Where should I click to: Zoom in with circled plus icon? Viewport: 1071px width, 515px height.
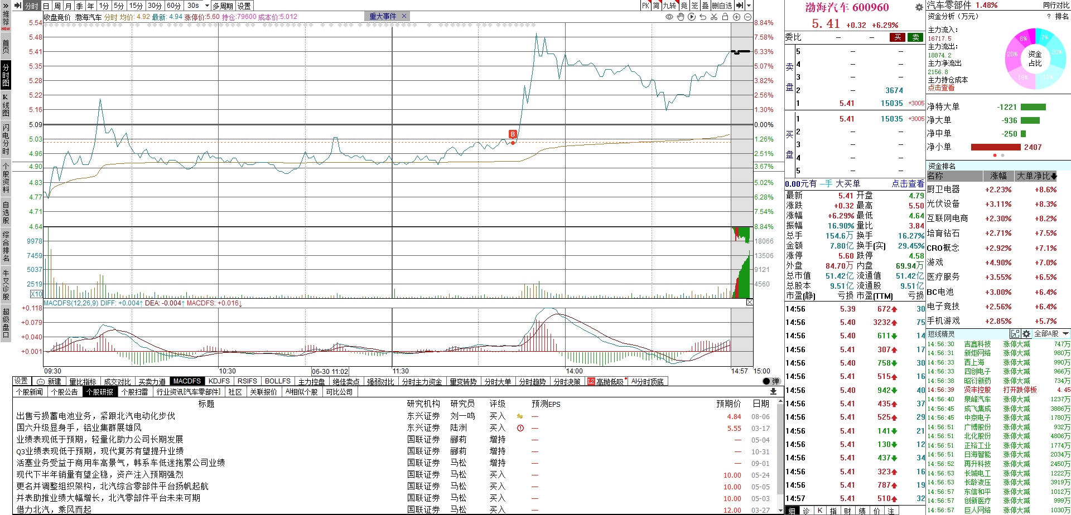click(x=736, y=17)
